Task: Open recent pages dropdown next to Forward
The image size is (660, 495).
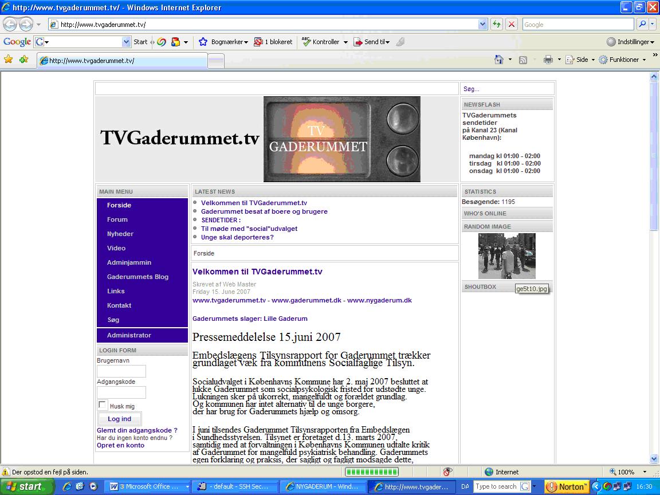Action: pyautogui.click(x=38, y=25)
